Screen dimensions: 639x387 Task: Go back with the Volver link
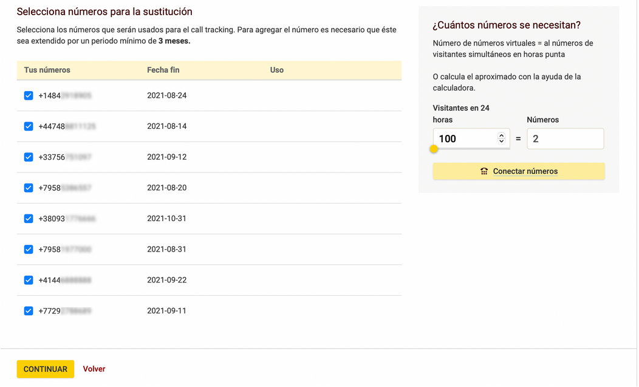tap(94, 369)
